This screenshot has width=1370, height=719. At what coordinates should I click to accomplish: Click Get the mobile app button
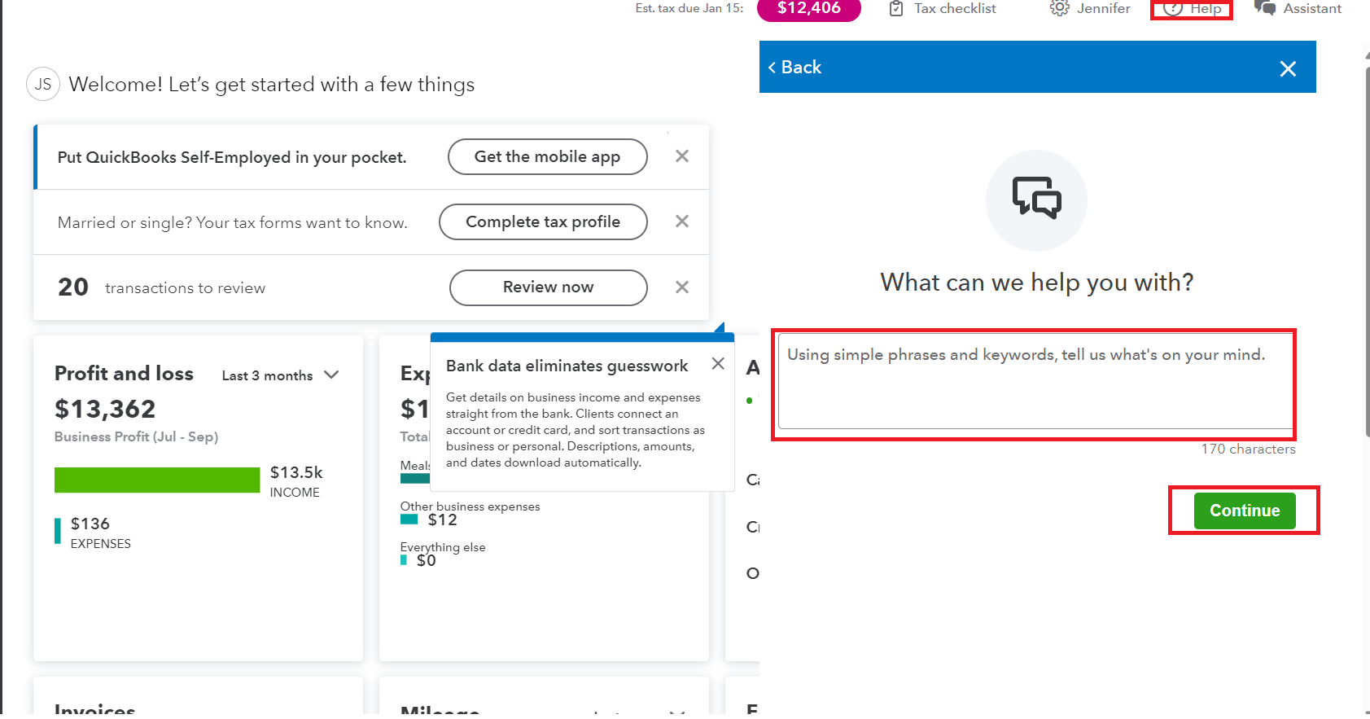click(547, 156)
